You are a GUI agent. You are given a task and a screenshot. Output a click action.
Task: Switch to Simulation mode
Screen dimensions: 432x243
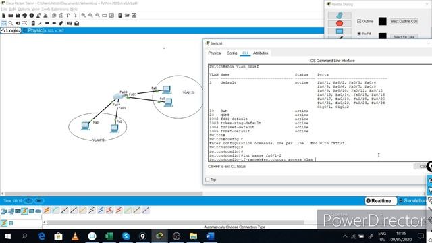[412, 201]
